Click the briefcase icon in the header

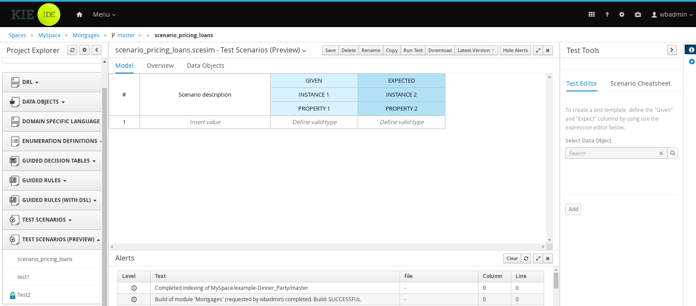point(638,14)
